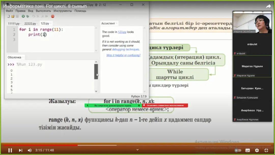Open video settings gear

point(257,150)
